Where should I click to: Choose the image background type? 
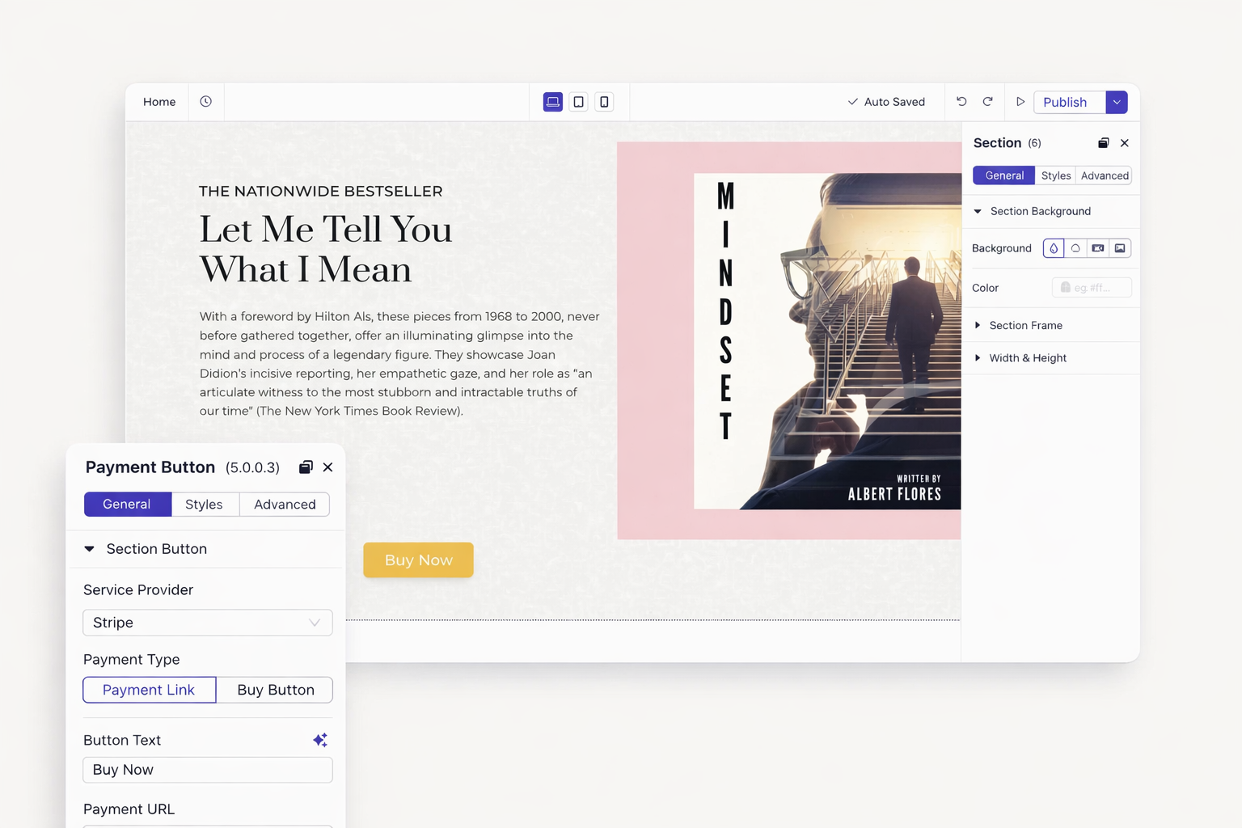click(x=1120, y=248)
